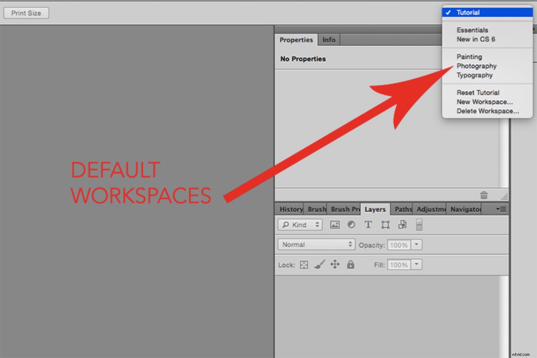Filter layers by pixel layers icon
The width and height of the screenshot is (537, 358).
tap(335, 224)
